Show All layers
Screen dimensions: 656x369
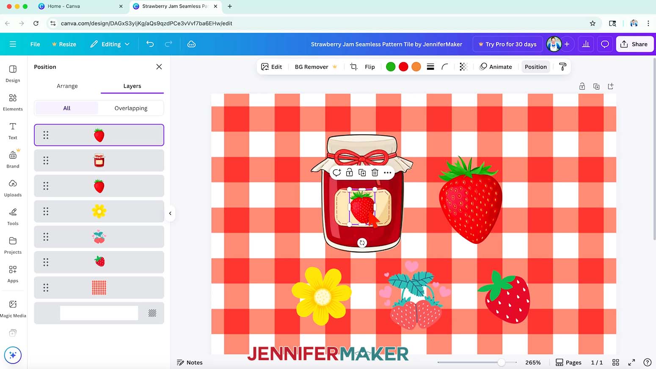tap(67, 108)
